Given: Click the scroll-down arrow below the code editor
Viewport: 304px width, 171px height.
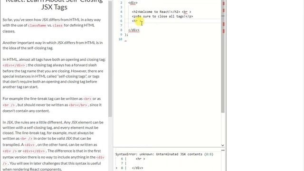Looking at the screenshot, I should pyautogui.click(x=223, y=145).
